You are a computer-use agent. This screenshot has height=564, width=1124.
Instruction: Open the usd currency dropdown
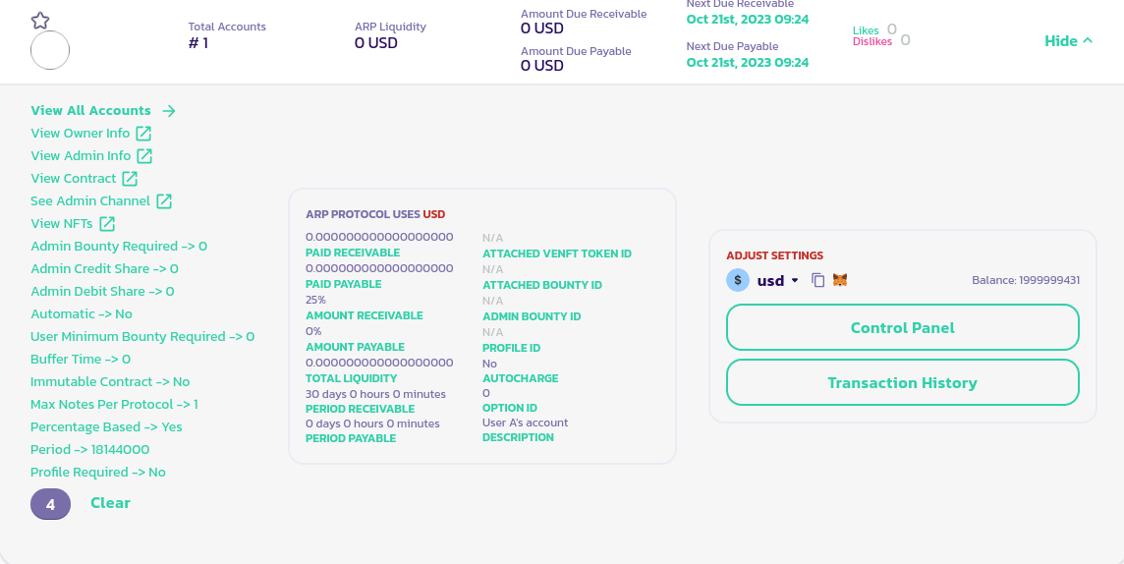tap(795, 280)
